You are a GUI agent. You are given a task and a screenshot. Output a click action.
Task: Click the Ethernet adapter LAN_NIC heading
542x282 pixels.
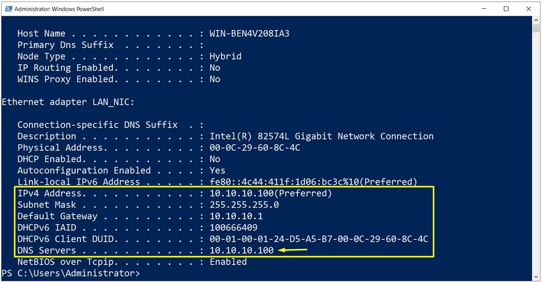click(68, 102)
